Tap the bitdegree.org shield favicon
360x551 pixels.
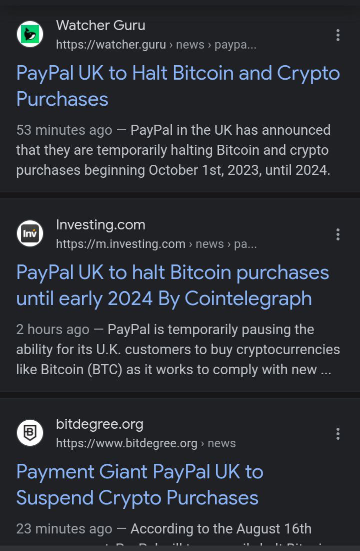coord(30,433)
